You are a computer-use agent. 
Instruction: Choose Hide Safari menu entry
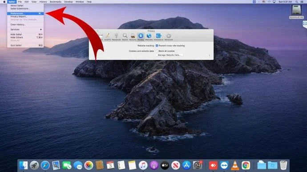(25, 34)
